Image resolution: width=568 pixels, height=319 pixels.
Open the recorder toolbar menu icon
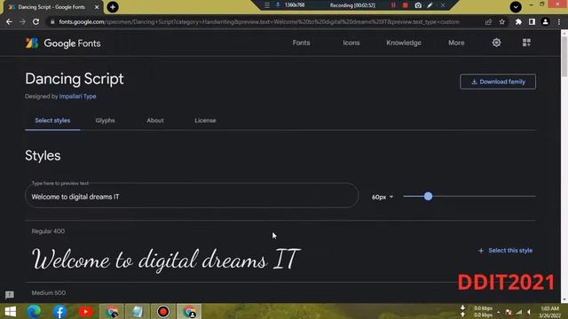pyautogui.click(x=267, y=5)
